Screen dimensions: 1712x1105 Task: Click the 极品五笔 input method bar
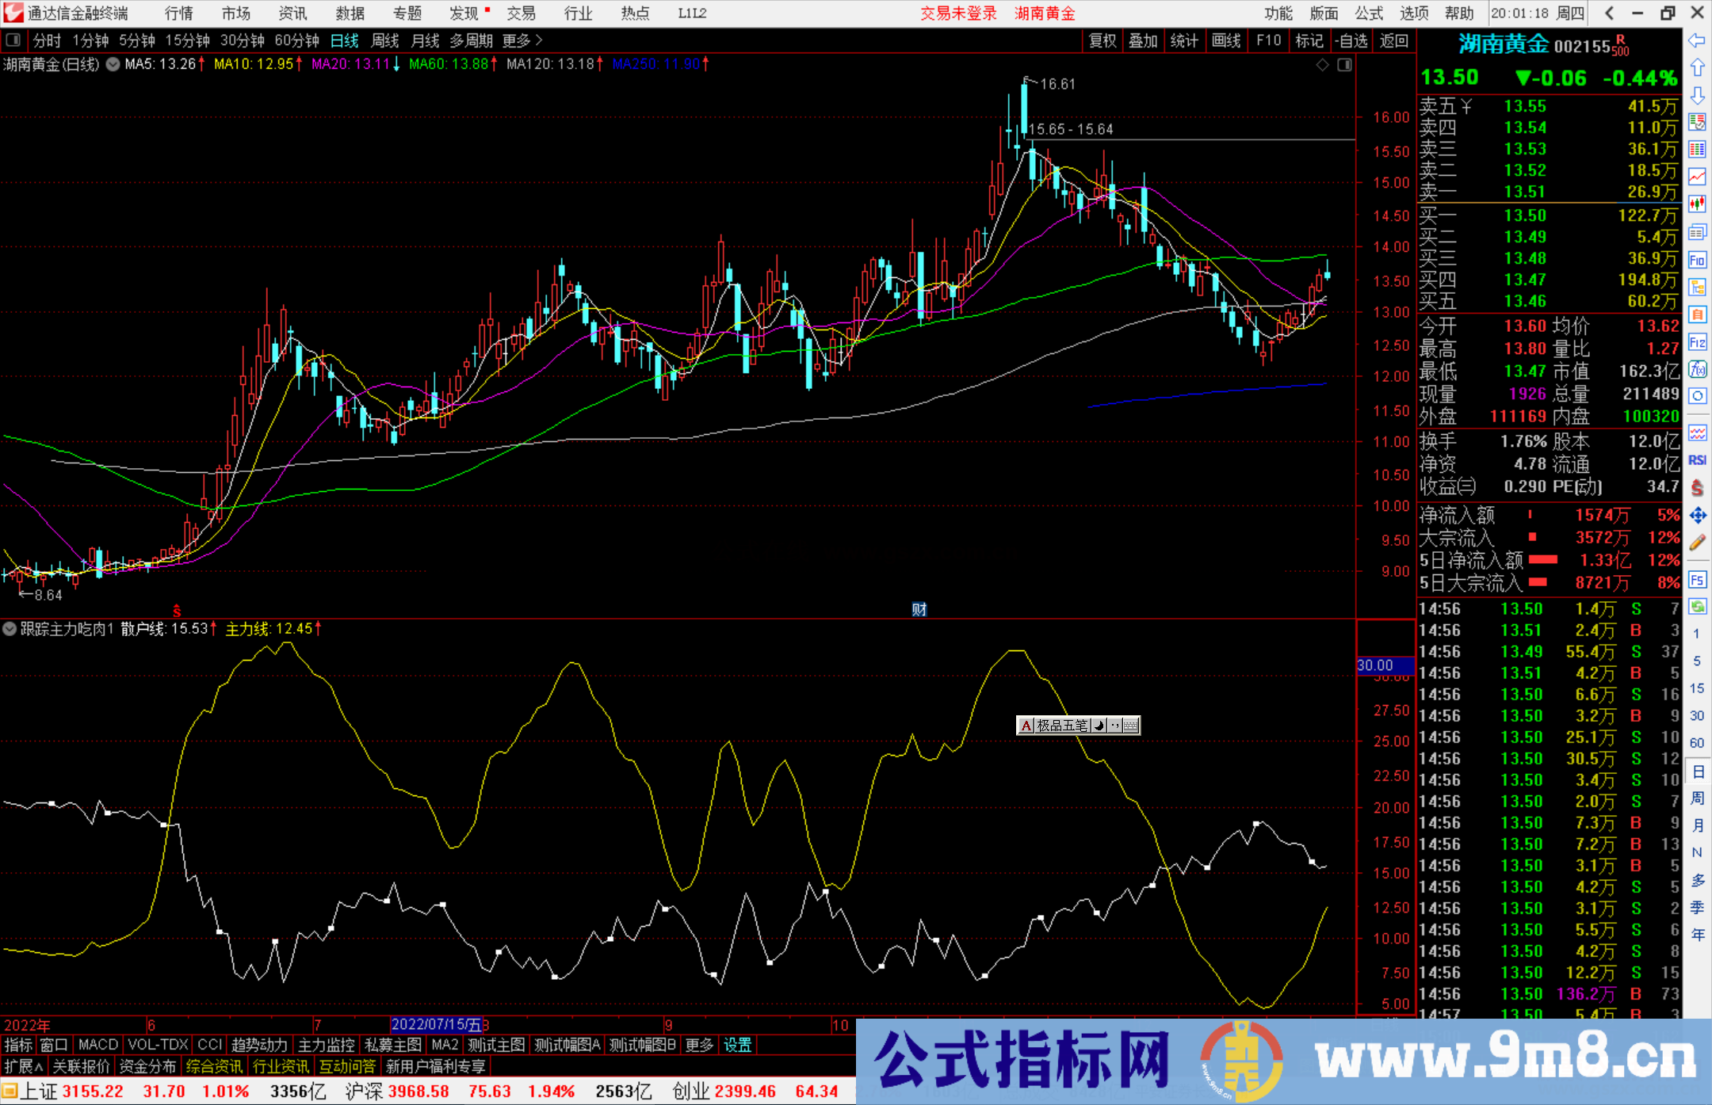pyautogui.click(x=1079, y=725)
